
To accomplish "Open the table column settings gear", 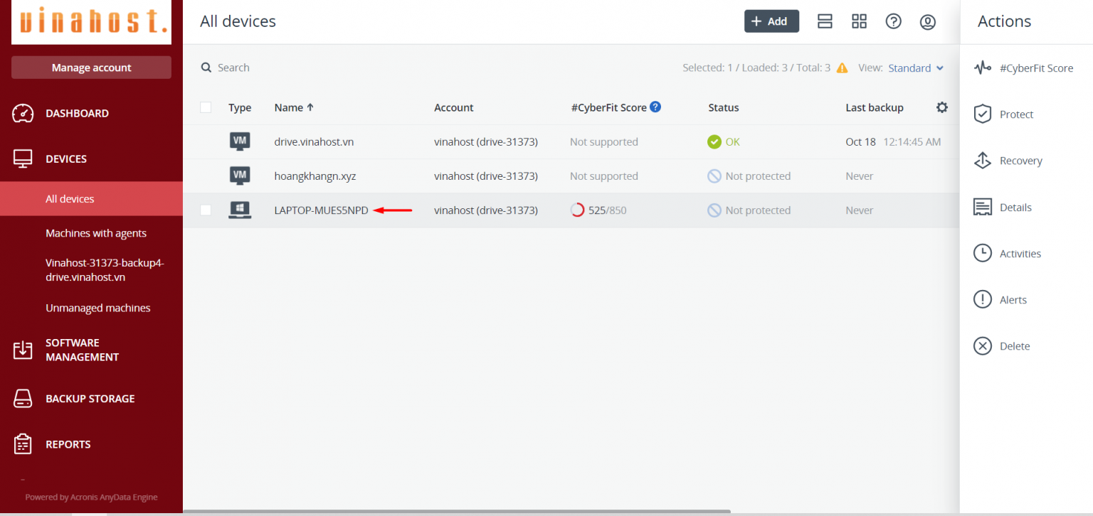I will (x=942, y=107).
